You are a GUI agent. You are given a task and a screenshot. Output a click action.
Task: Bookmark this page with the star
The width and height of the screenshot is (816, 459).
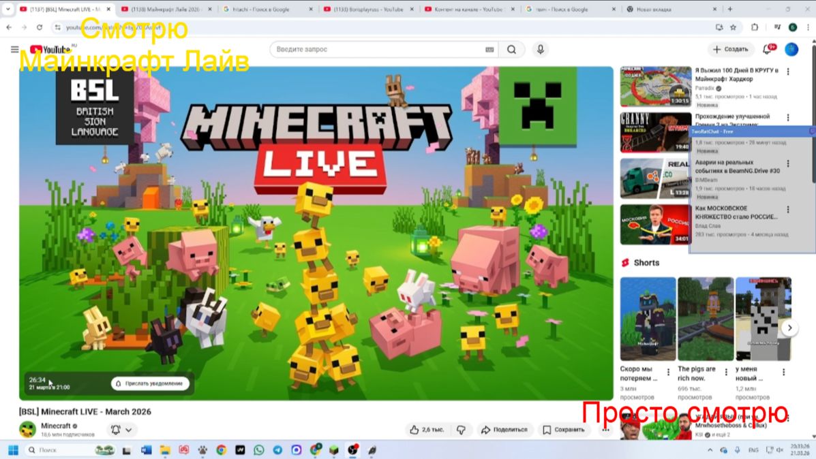[x=734, y=27]
